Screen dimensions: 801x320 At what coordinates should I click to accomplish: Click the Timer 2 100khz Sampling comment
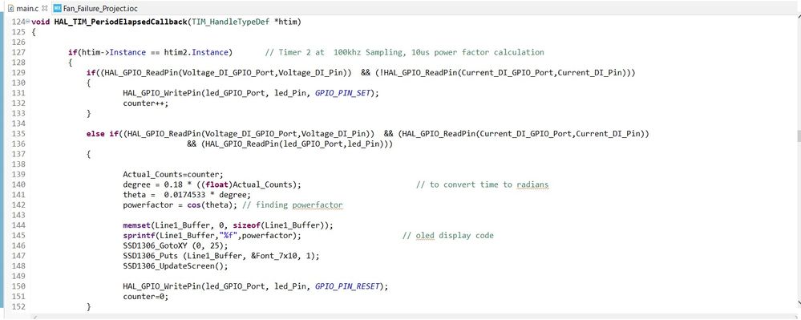pos(405,52)
